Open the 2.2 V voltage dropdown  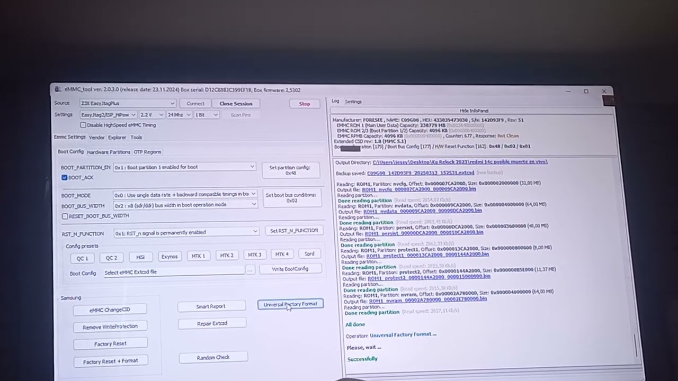(x=151, y=114)
